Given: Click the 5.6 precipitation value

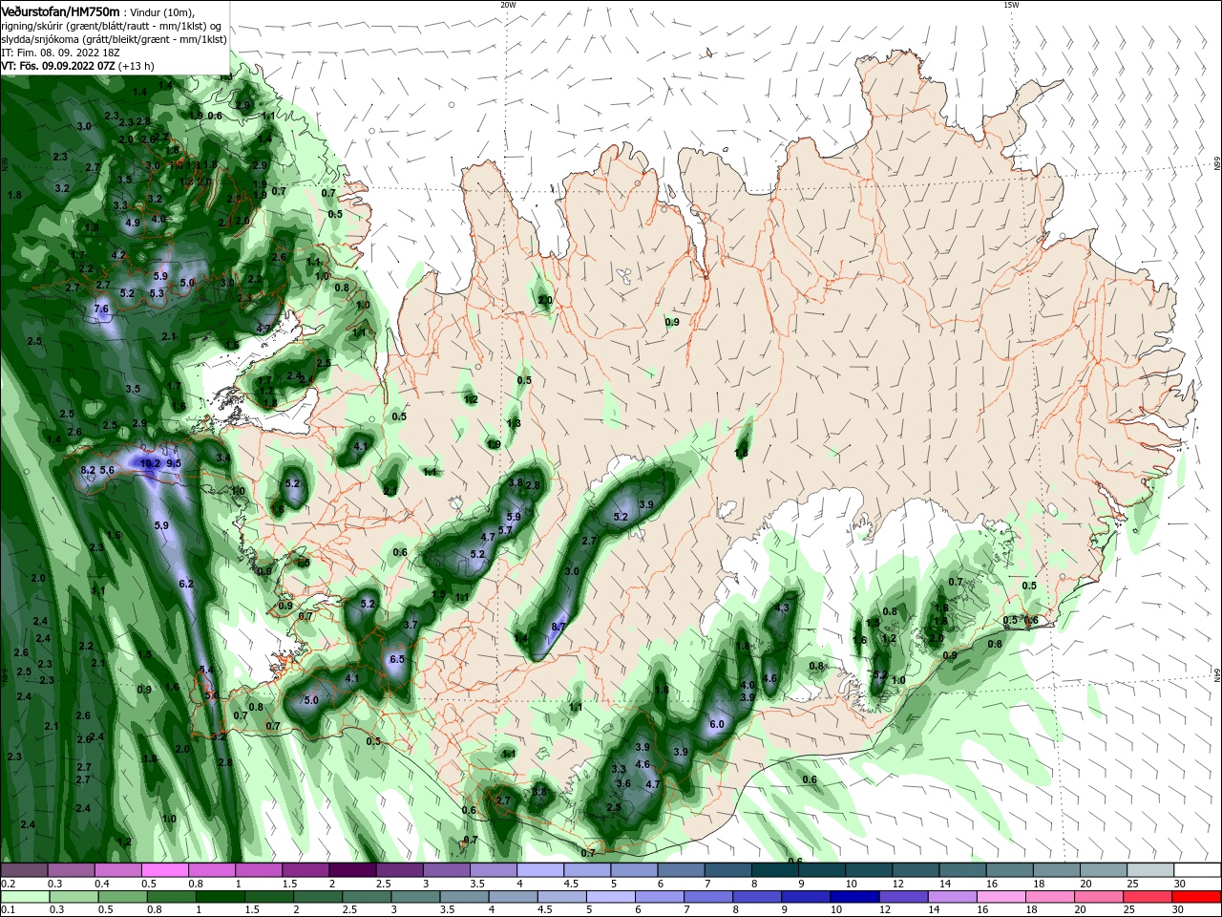Looking at the screenshot, I should (107, 470).
